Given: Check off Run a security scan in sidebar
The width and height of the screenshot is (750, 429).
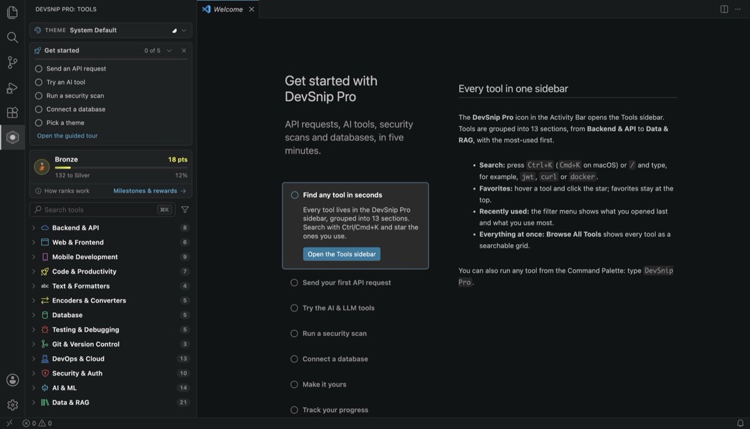Looking at the screenshot, I should pos(39,96).
